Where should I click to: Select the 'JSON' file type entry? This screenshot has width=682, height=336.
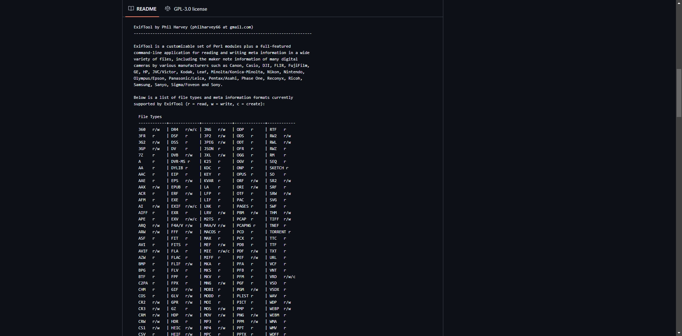pos(209,149)
